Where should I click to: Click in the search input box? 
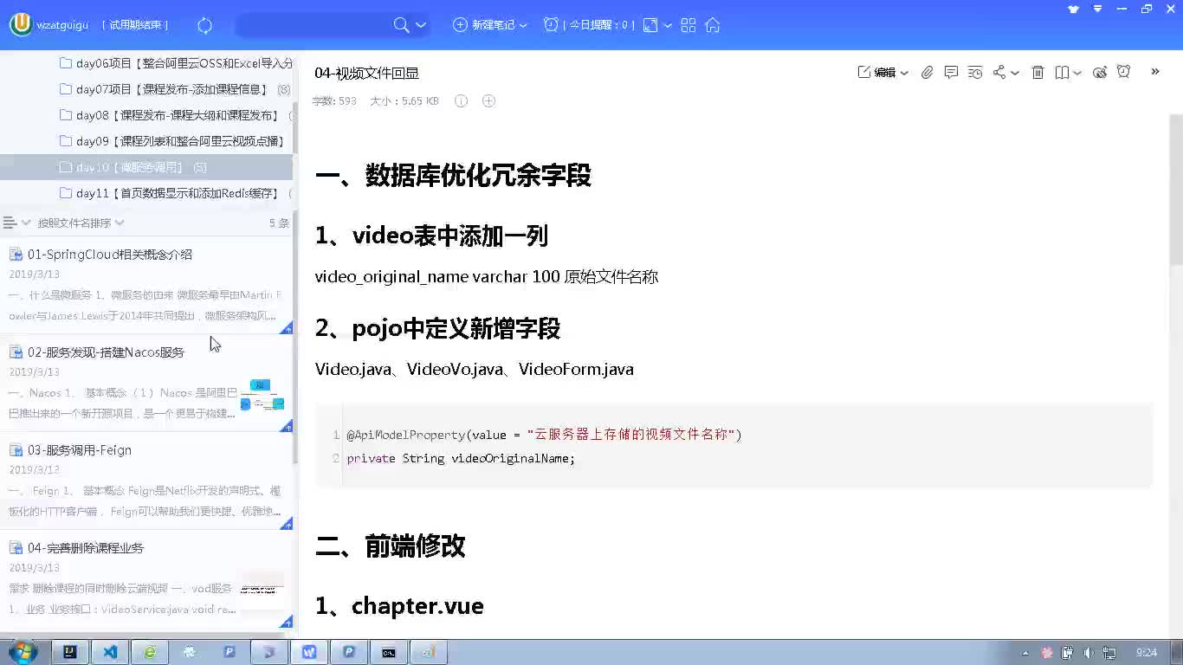click(x=314, y=25)
